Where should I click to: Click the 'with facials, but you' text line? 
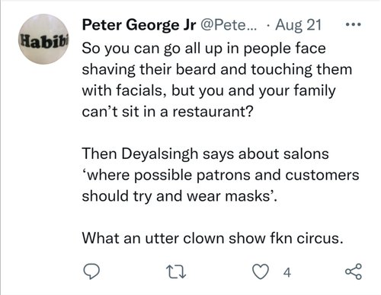point(209,90)
